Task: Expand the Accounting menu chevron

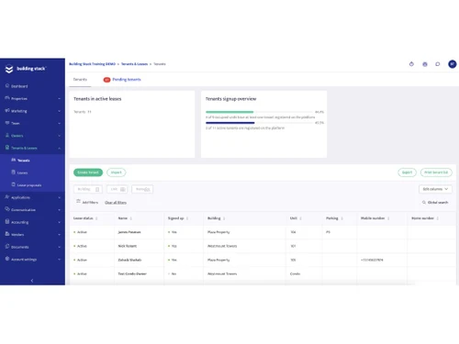Action: pos(60,222)
